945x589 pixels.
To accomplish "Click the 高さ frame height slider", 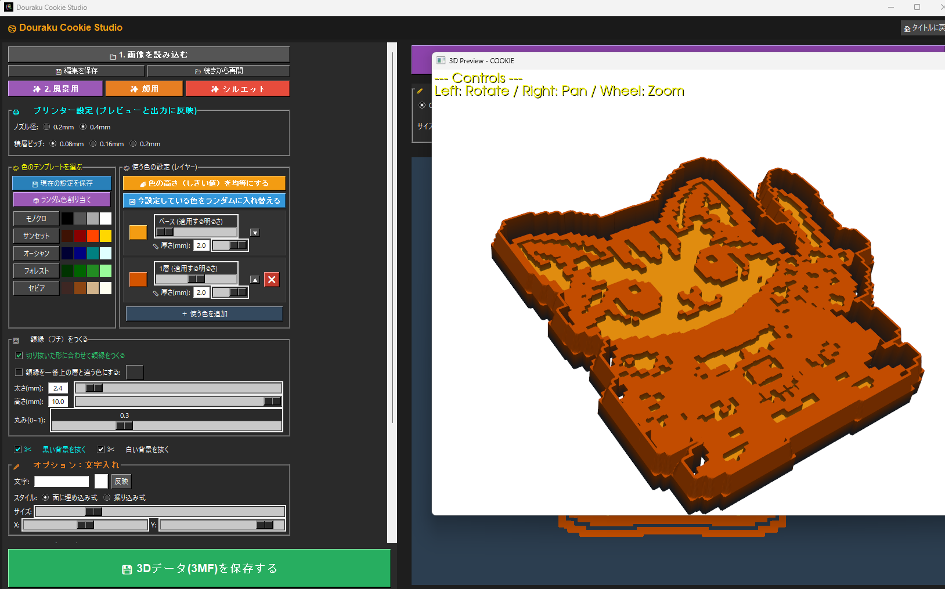I will pos(179,402).
